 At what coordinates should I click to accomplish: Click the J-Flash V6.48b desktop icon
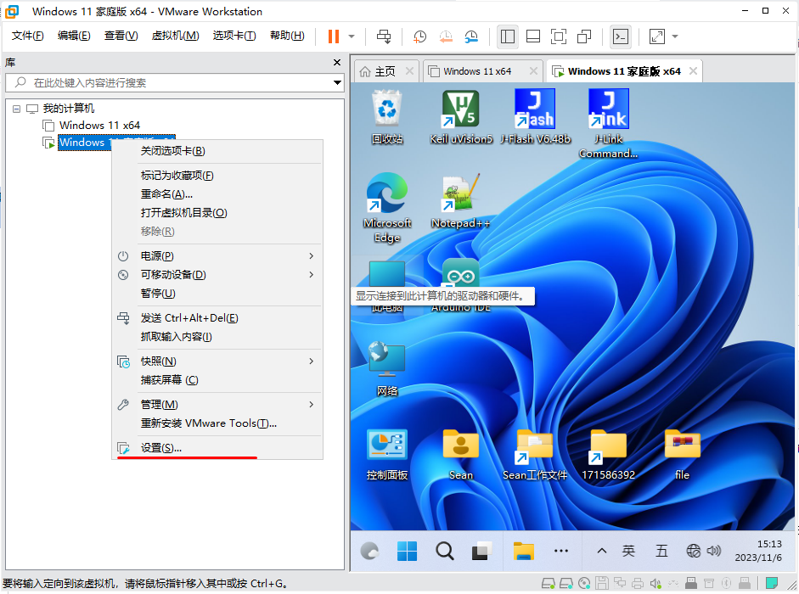tap(535, 118)
